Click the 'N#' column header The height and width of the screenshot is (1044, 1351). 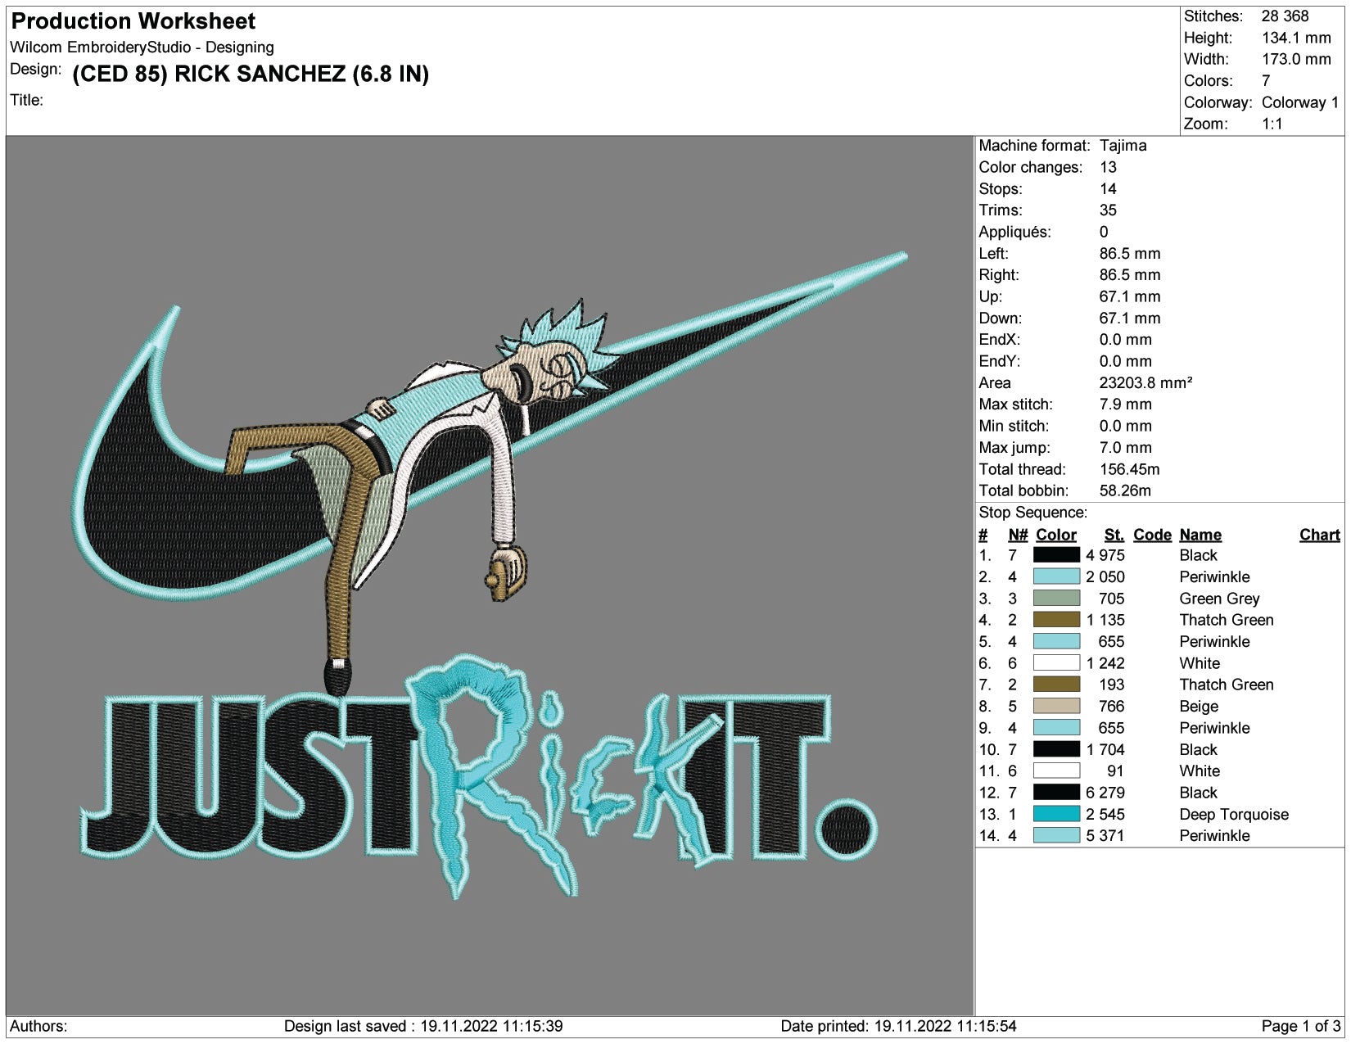pyautogui.click(x=1018, y=535)
